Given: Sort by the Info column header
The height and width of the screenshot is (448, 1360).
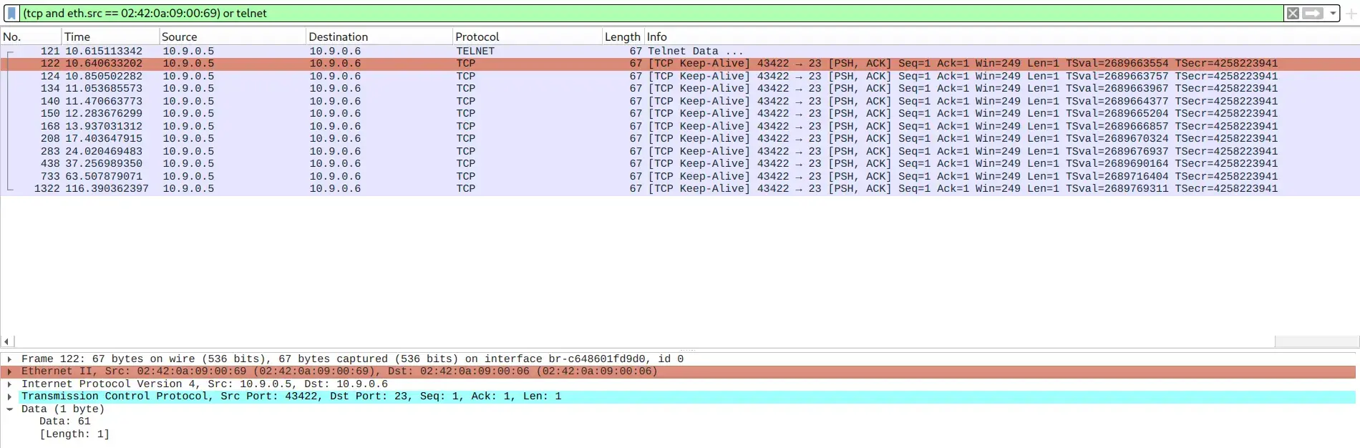Looking at the screenshot, I should click(x=1002, y=36).
